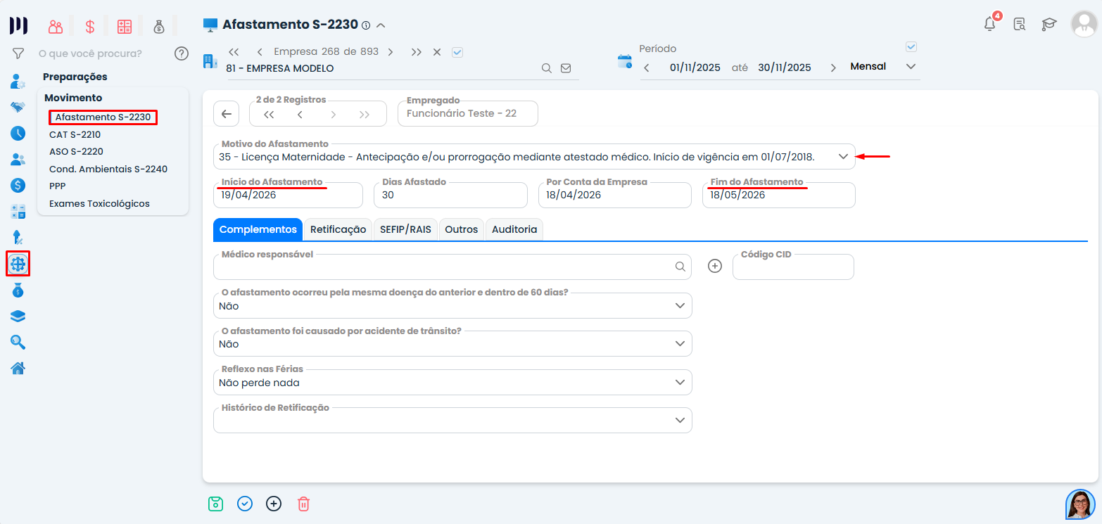This screenshot has width=1102, height=524.
Task: Switch to the Auditoria tab
Action: [514, 229]
